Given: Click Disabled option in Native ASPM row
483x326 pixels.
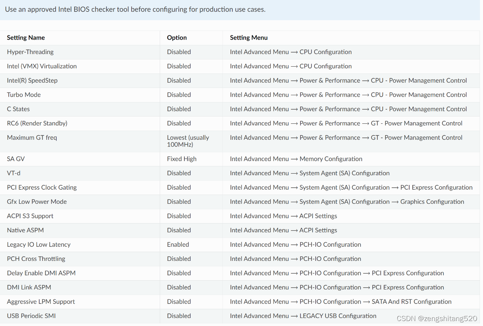Looking at the screenshot, I should coord(179,230).
